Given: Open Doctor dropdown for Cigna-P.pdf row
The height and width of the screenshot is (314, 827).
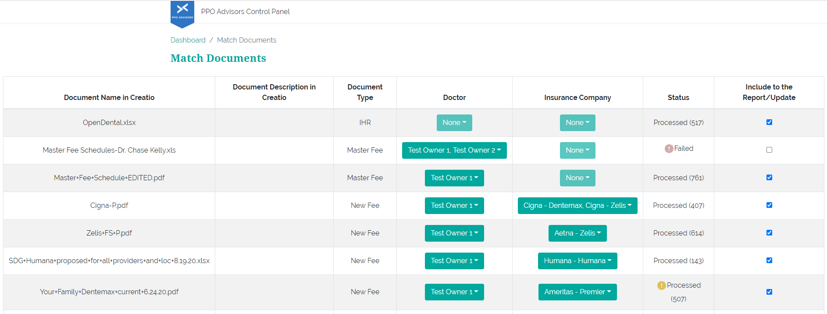Looking at the screenshot, I should pyautogui.click(x=454, y=206).
